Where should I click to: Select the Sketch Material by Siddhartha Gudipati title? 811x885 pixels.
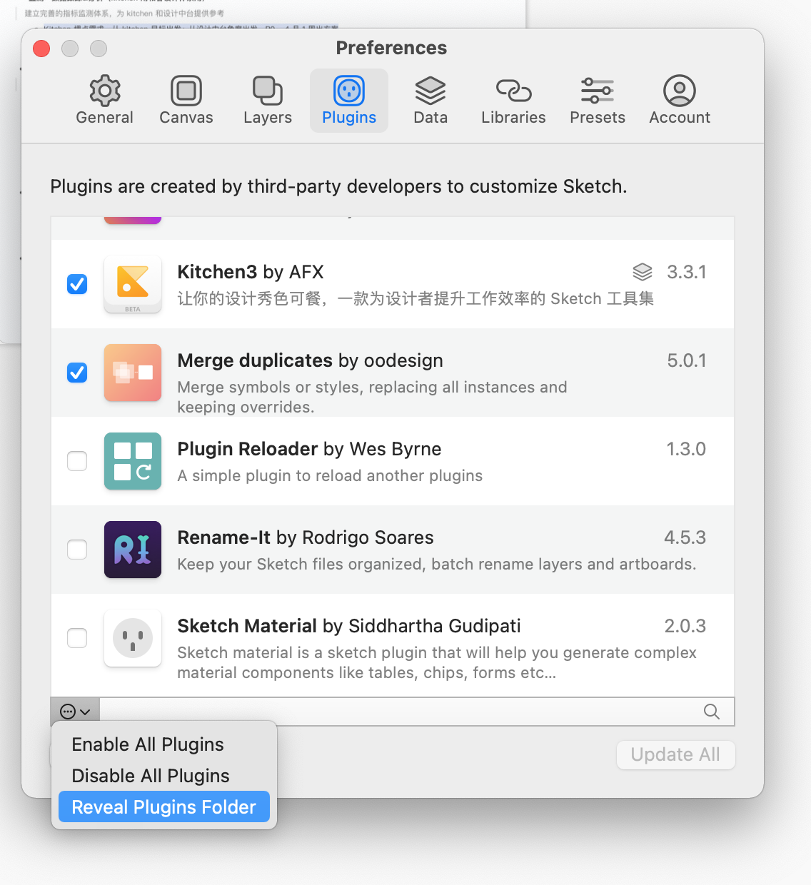(349, 626)
